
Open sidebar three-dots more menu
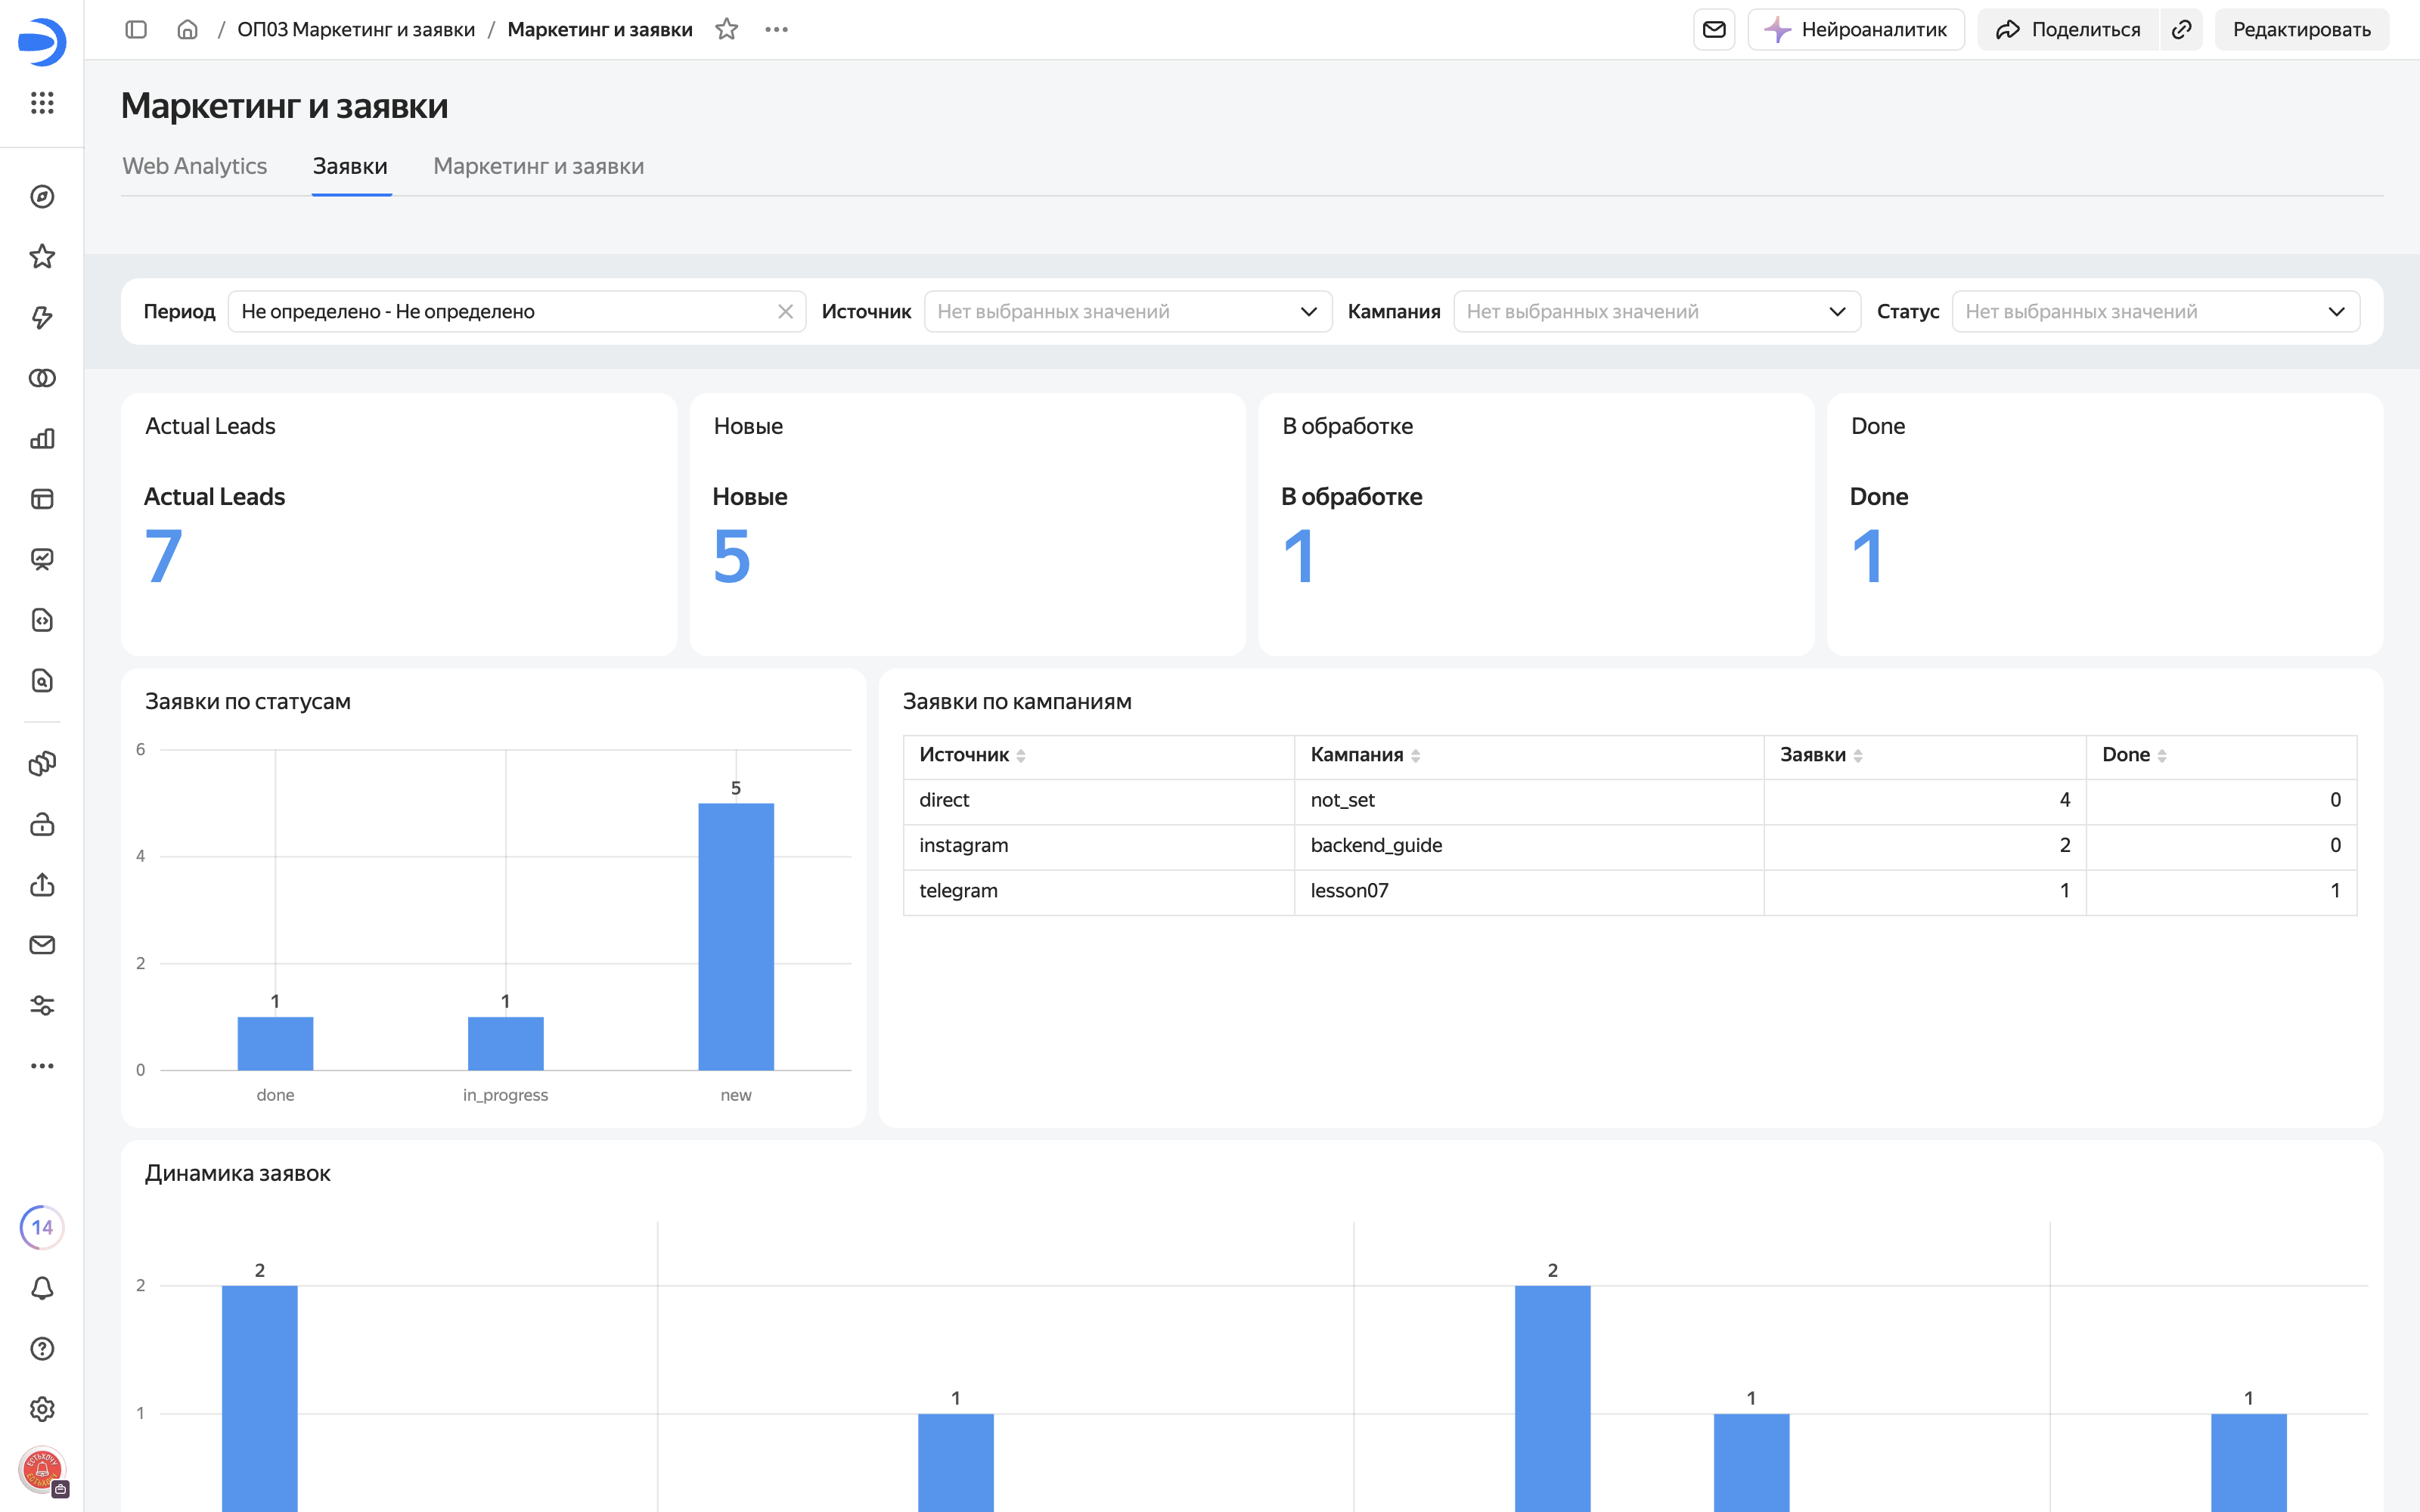pos(42,1066)
